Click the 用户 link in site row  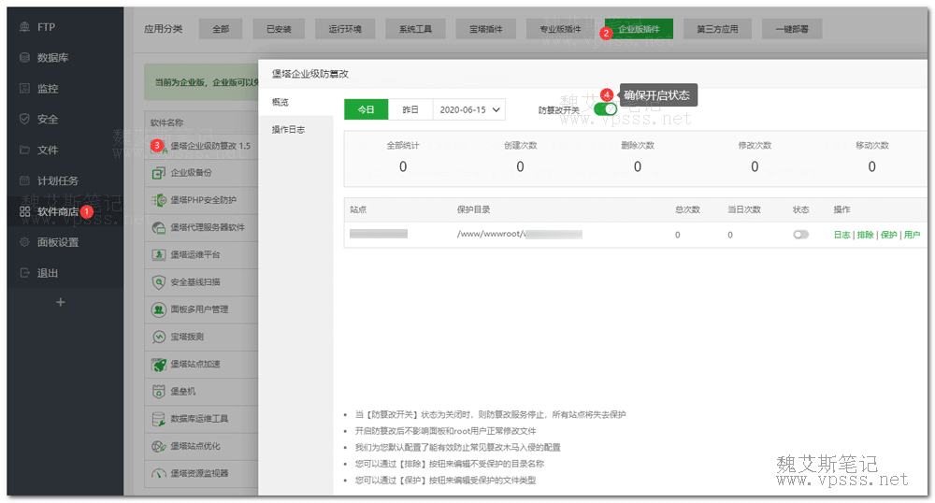[912, 235]
